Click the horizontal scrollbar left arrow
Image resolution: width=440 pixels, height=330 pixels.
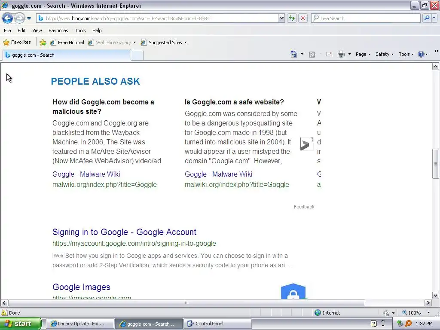pos(4,303)
